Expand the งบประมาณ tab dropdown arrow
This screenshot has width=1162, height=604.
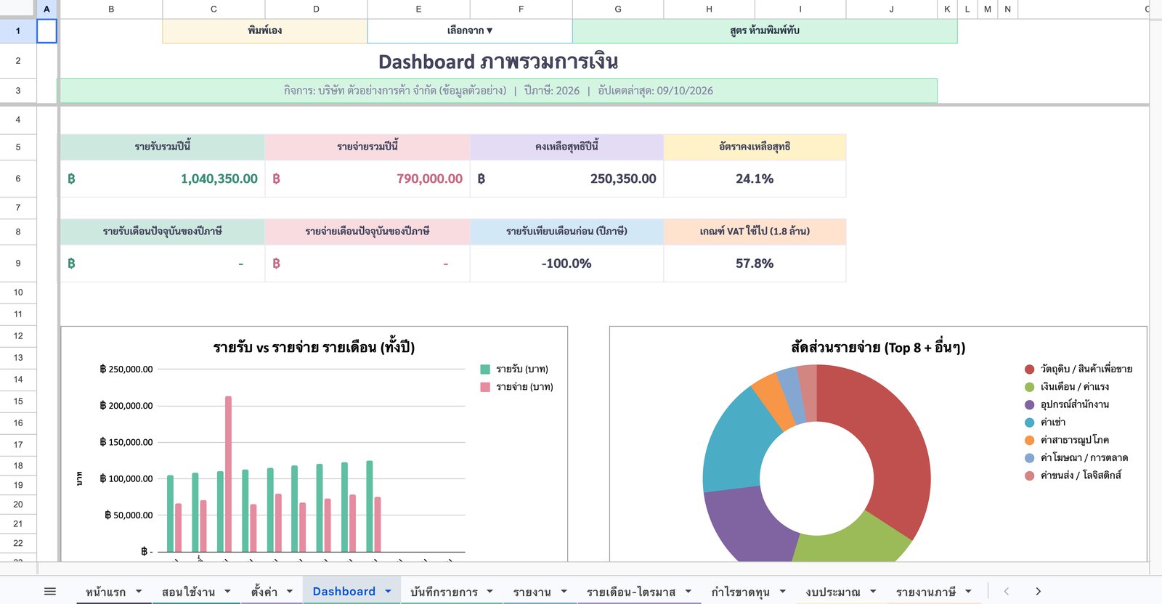tap(873, 592)
